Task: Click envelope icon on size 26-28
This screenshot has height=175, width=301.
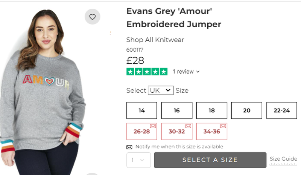Action: pos(153,126)
